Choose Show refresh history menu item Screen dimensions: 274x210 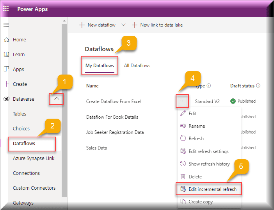coord(209,164)
